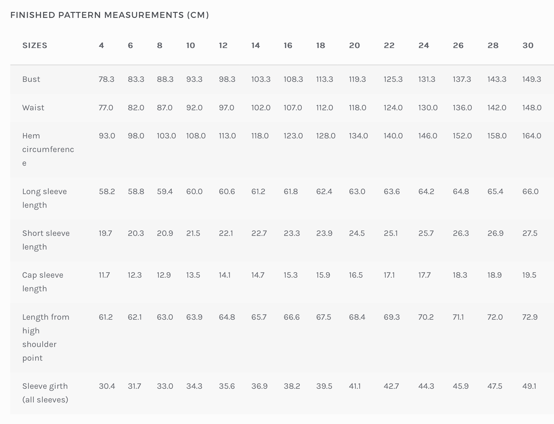Click the size 30 column header
This screenshot has height=424, width=554.
pos(528,45)
